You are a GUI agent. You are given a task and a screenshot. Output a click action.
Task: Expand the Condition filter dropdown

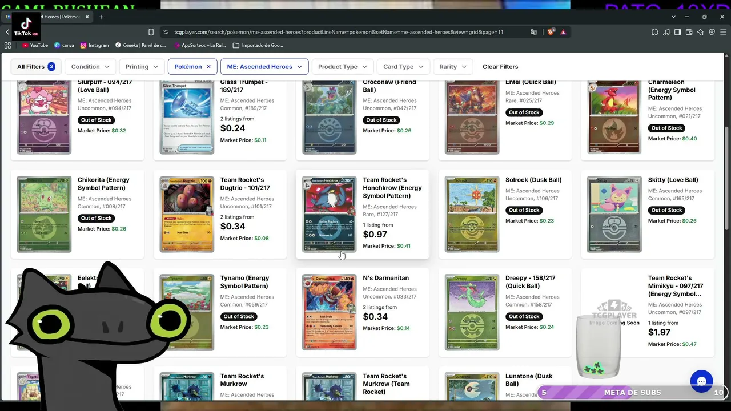pos(90,67)
